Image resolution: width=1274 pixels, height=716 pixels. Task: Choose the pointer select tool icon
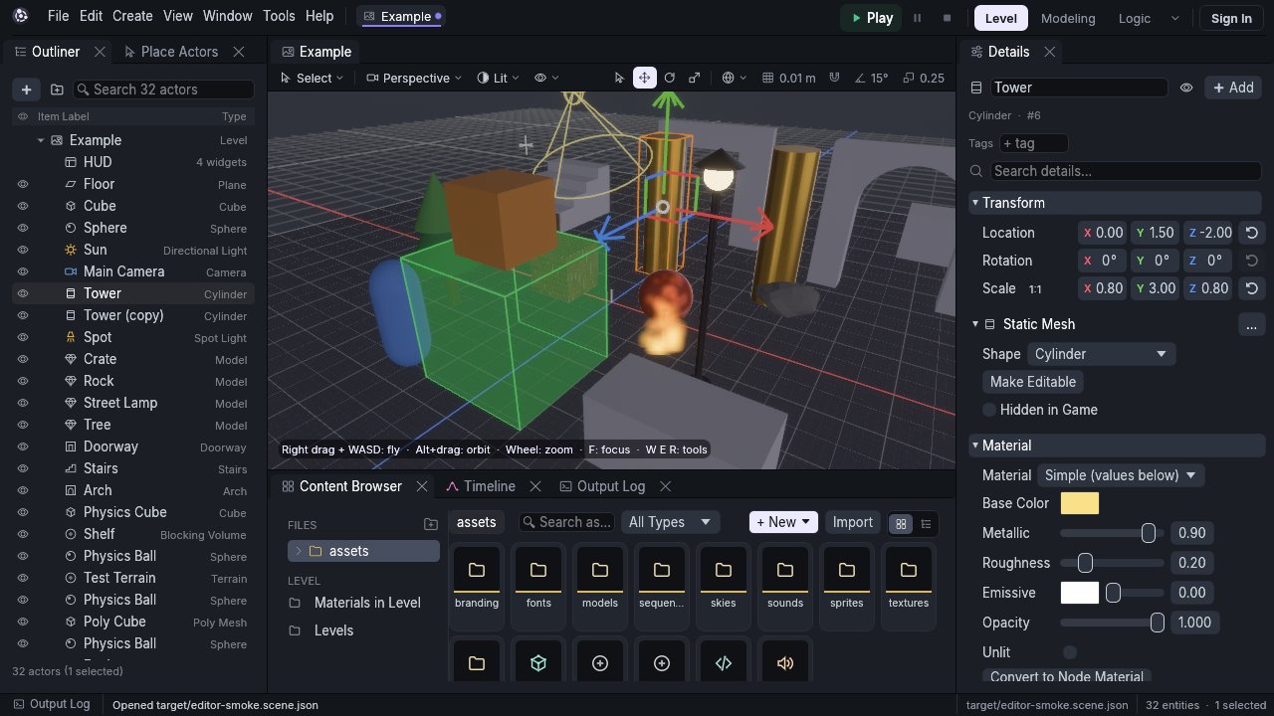[x=619, y=78]
